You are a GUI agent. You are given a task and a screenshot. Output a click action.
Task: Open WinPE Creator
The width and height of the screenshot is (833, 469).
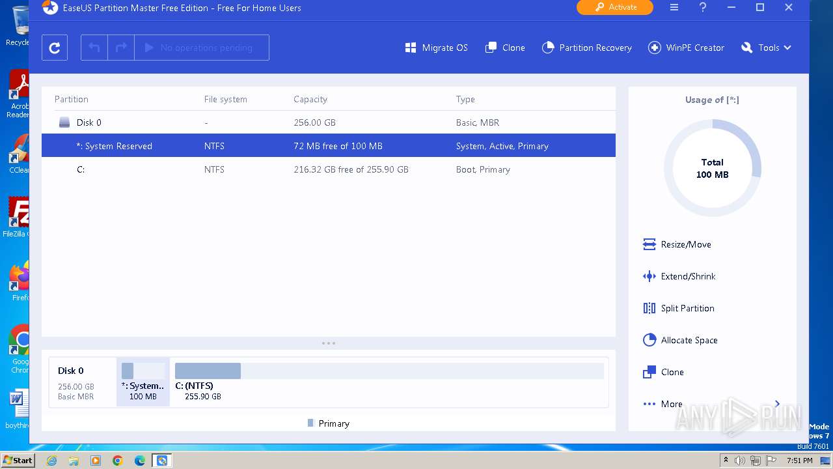[687, 48]
